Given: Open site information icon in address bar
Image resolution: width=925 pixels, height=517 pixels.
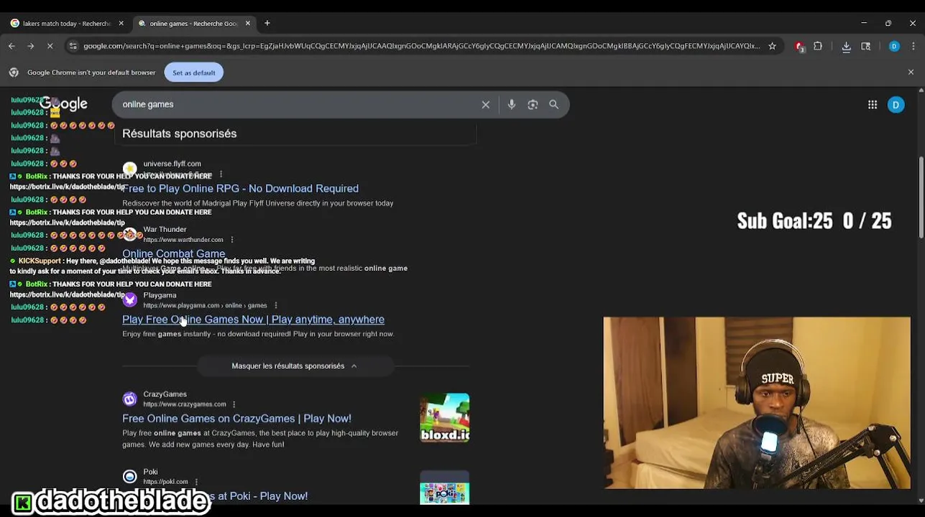Looking at the screenshot, I should (x=73, y=46).
